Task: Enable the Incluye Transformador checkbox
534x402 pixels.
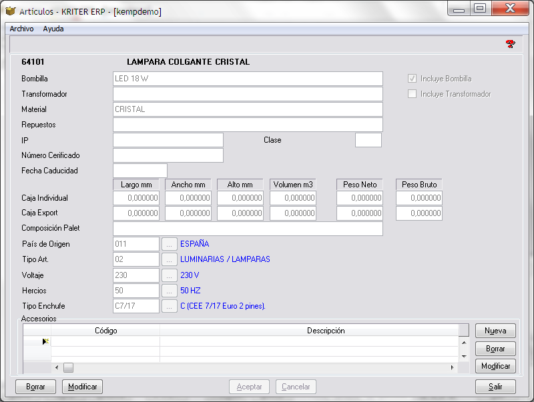Action: point(413,94)
